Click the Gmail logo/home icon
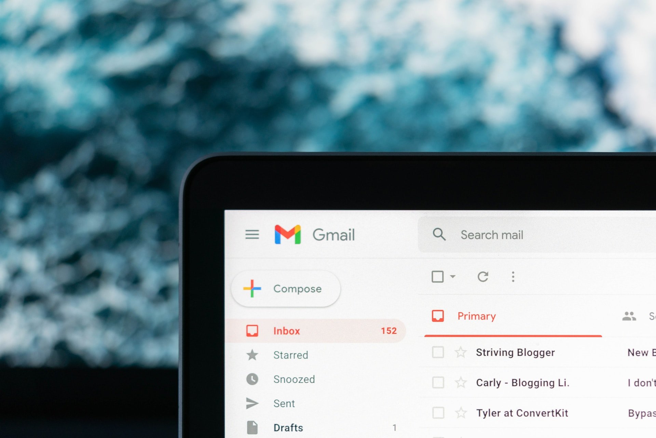 pyautogui.click(x=288, y=235)
